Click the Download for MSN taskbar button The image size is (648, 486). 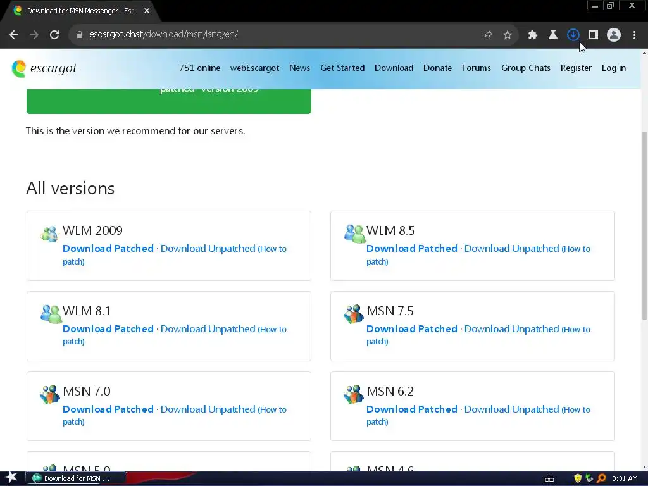[x=75, y=478]
